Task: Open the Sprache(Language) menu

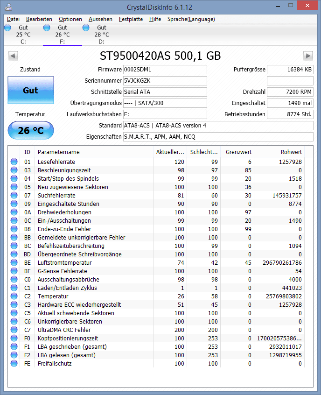Action: (191, 19)
